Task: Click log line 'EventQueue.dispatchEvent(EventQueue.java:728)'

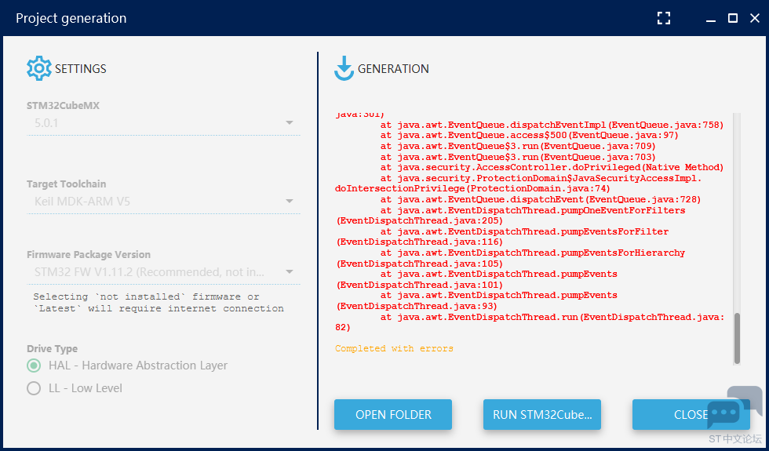Action: [541, 199]
